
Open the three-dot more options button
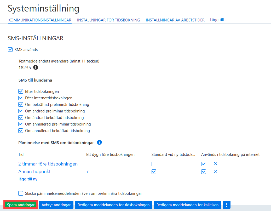pos(226,205)
